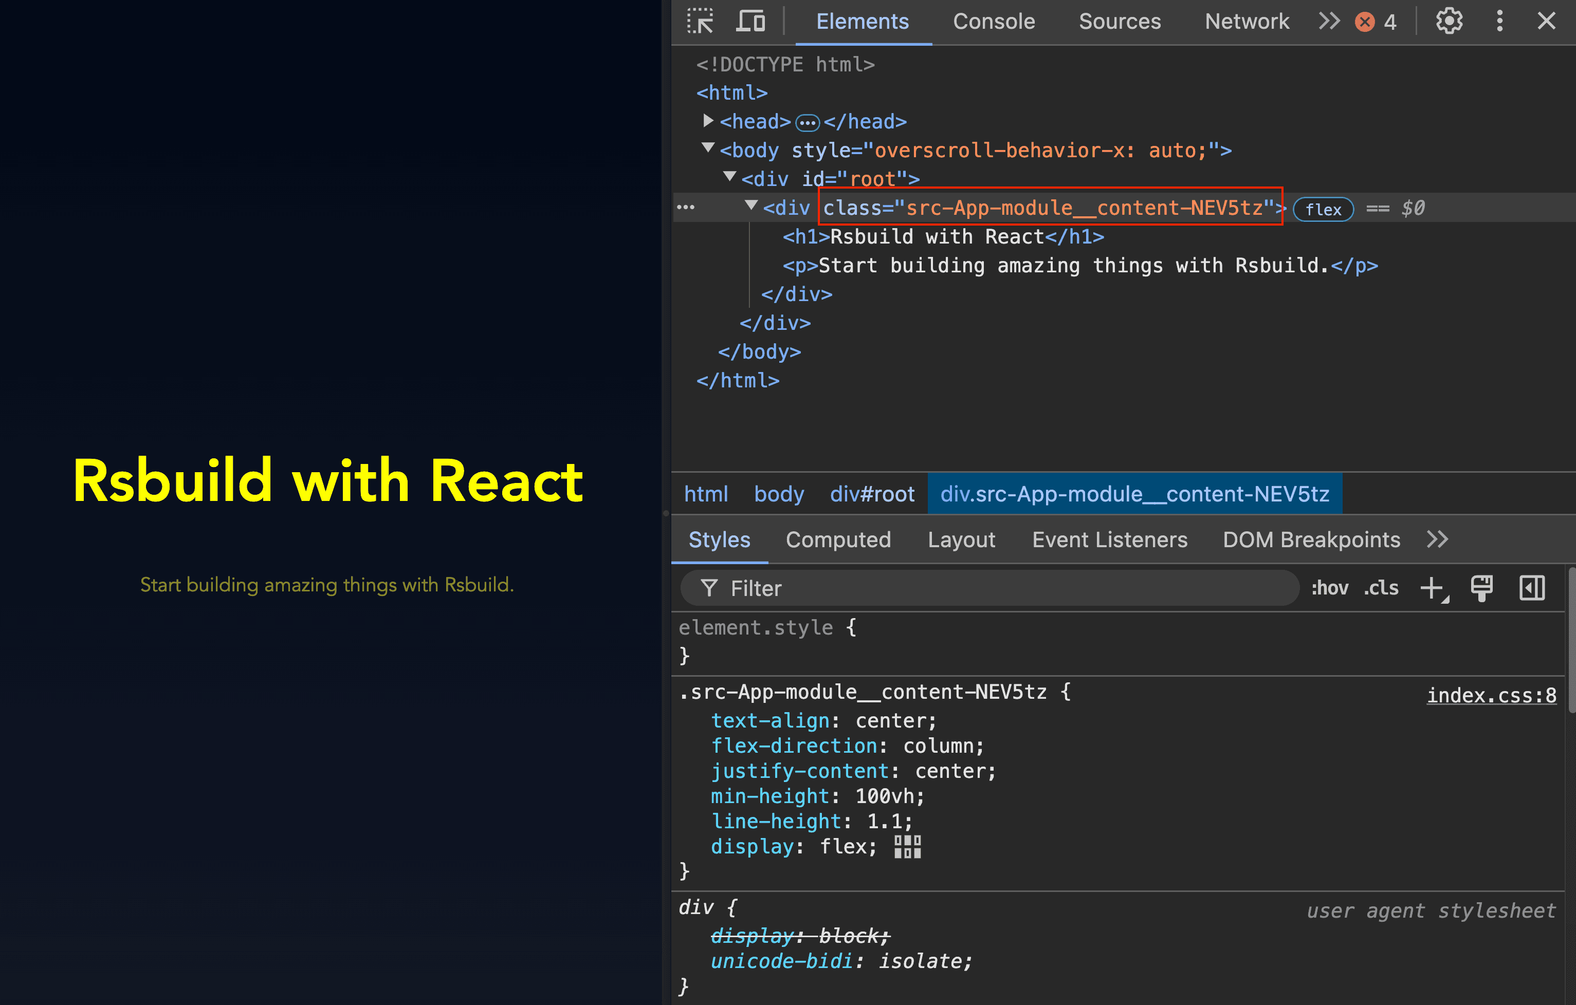Select div#root in the breadcrumb bar
1576x1005 pixels.
pyautogui.click(x=872, y=494)
